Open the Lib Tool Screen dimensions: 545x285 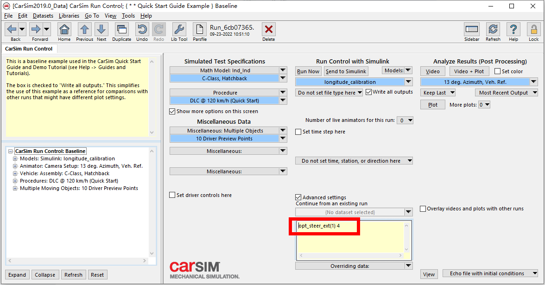pyautogui.click(x=179, y=29)
